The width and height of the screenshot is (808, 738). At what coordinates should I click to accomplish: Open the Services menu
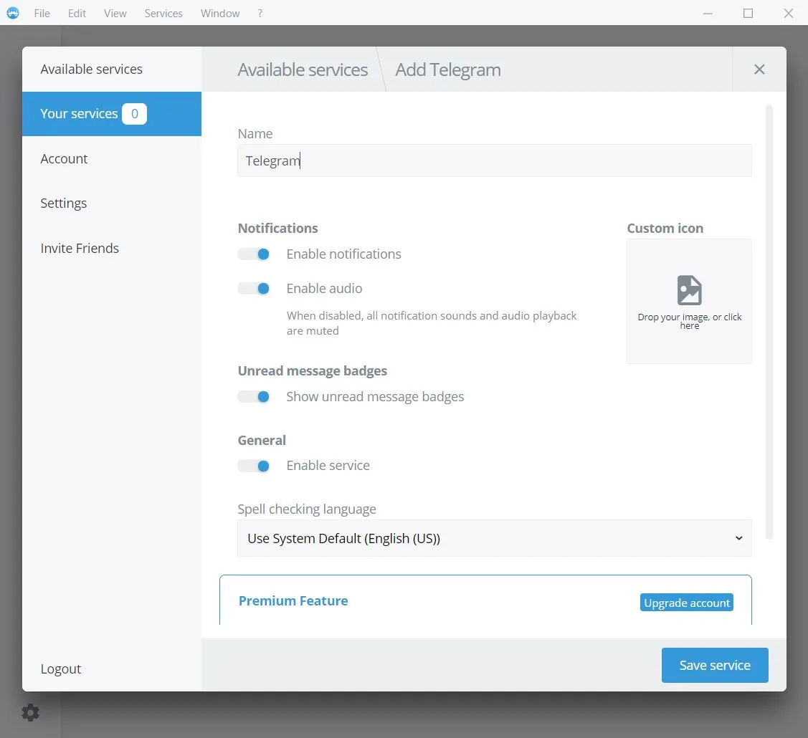[x=163, y=14]
